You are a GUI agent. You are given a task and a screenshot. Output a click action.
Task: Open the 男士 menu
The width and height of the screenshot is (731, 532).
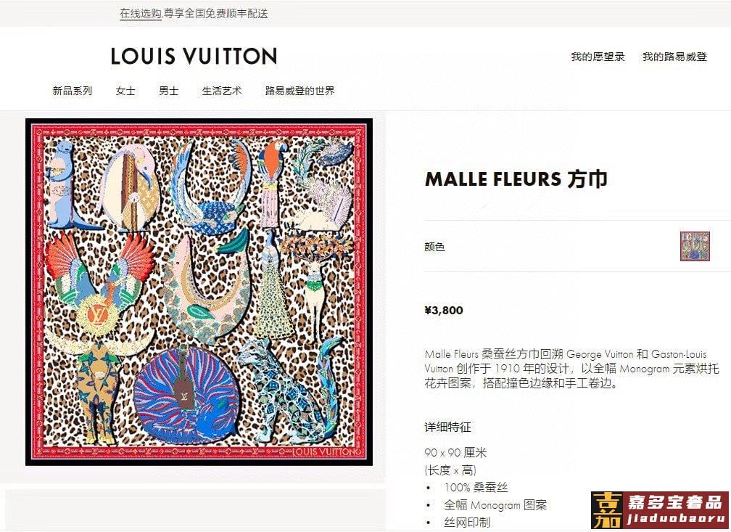coord(169,91)
